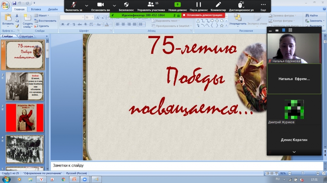Toggle underline Ч formatting
This screenshot has width=327, height=183.
pyautogui.click(x=74, y=24)
